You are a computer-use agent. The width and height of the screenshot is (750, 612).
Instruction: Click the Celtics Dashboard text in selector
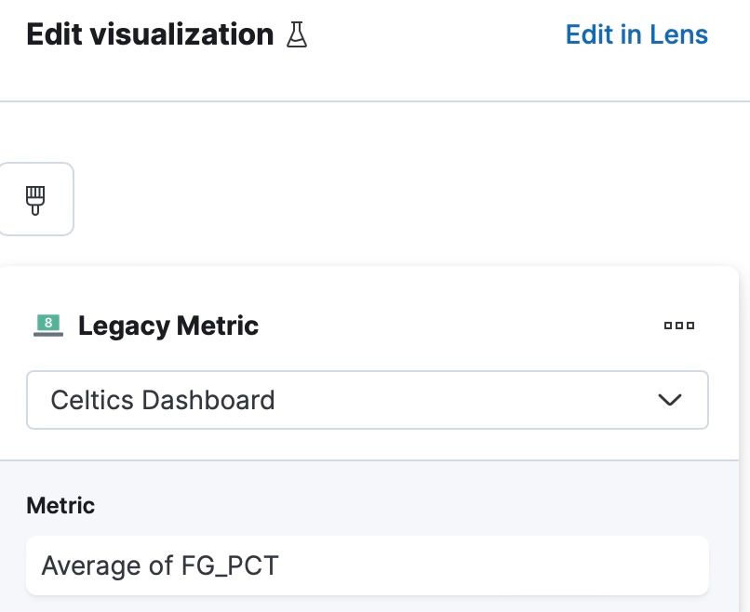pyautogui.click(x=163, y=400)
